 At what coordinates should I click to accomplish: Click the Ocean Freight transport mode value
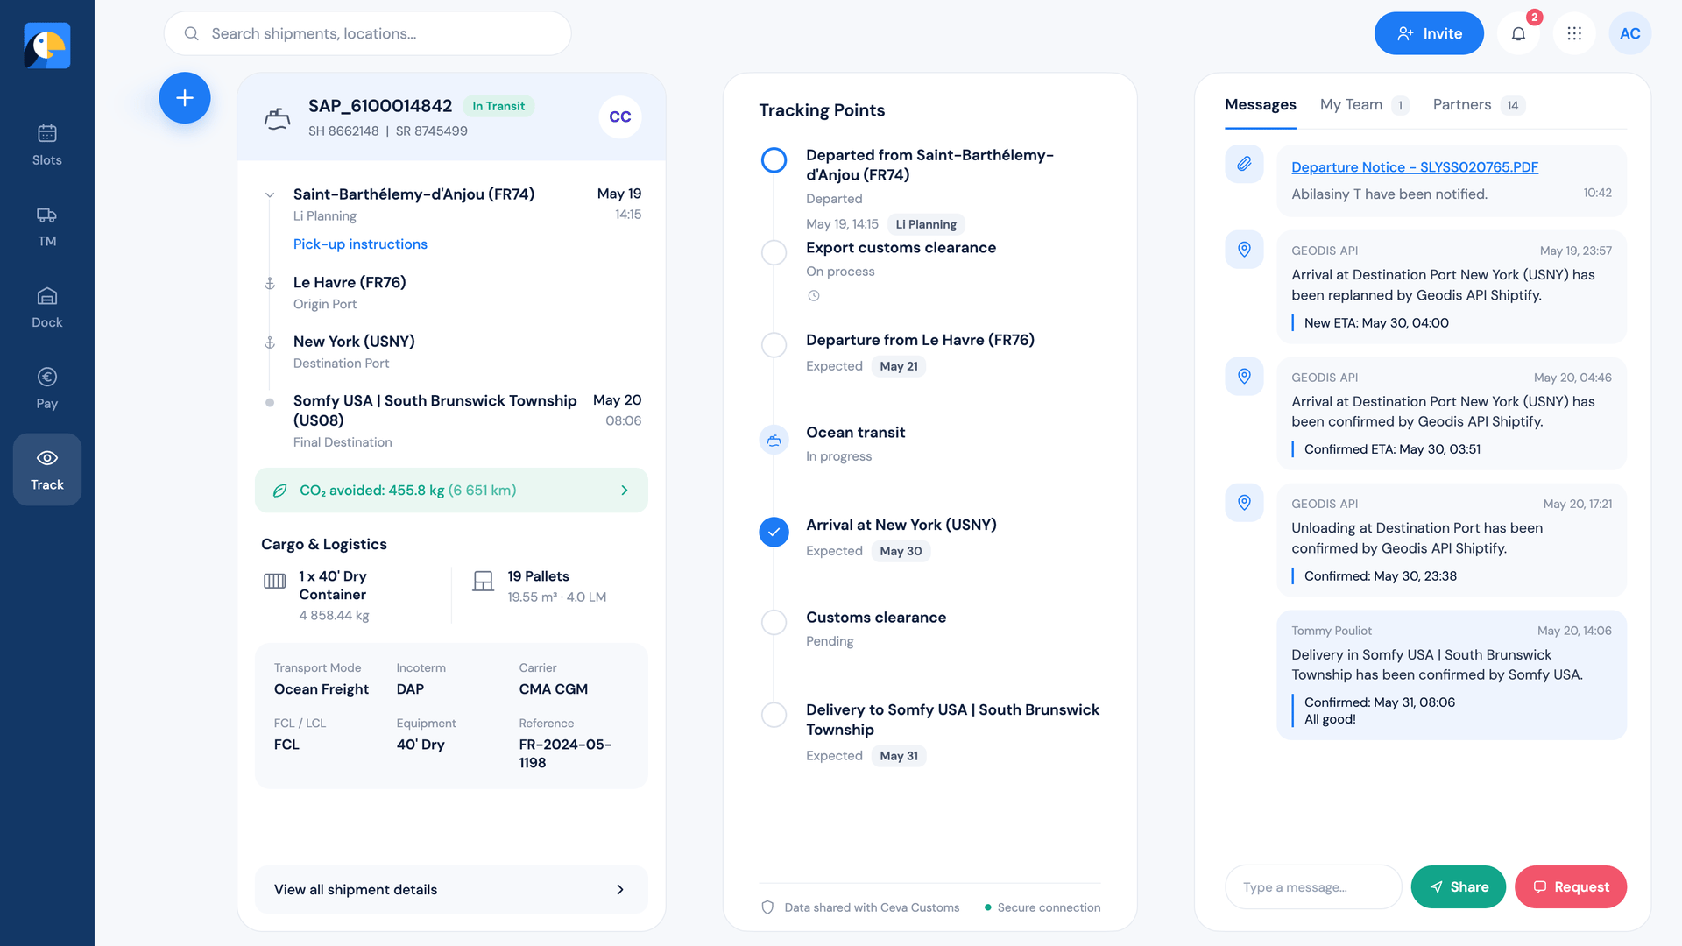click(x=322, y=689)
